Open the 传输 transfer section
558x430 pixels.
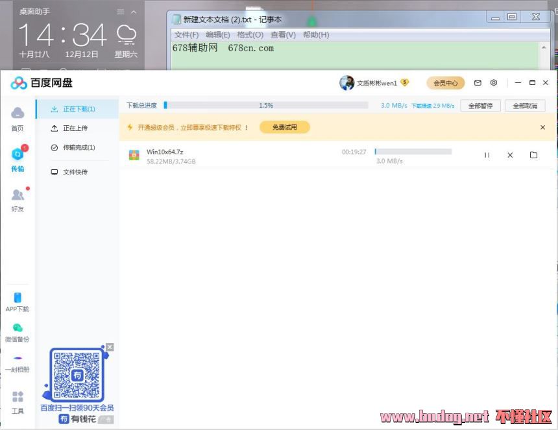click(x=18, y=159)
